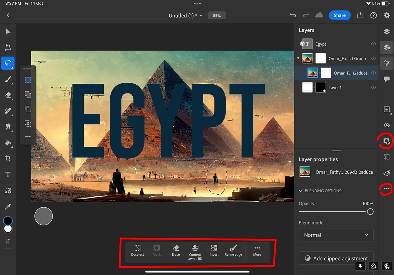This screenshot has height=275, width=394.
Task: Click Add clipped adjustment button
Action: tap(336, 258)
